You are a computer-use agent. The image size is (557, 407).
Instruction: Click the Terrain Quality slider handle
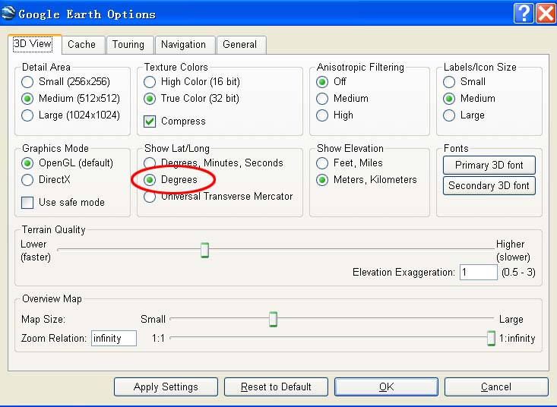[x=204, y=251]
